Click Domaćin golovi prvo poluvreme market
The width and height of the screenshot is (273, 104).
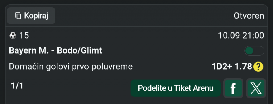[71, 67]
